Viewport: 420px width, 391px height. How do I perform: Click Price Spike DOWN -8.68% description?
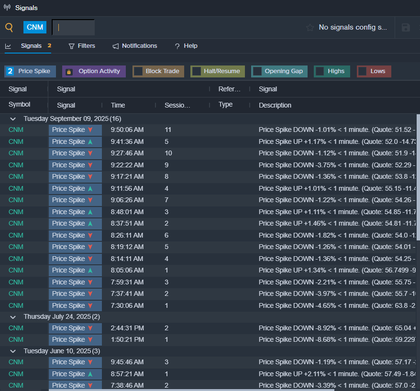tap(337, 340)
